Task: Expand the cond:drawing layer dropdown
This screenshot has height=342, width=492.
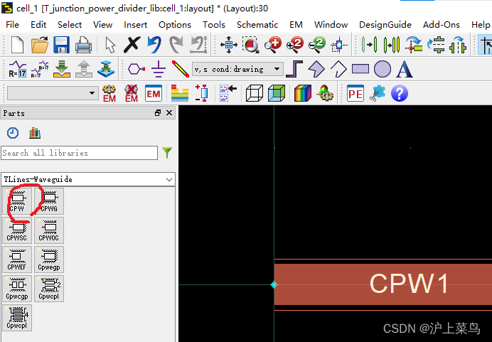Action: [277, 69]
